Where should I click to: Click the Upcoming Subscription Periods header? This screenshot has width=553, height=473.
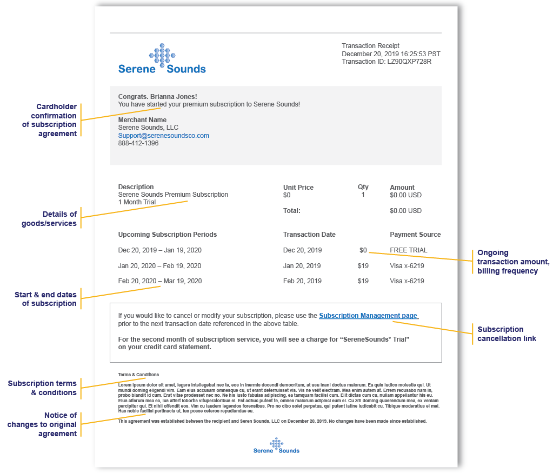(167, 235)
